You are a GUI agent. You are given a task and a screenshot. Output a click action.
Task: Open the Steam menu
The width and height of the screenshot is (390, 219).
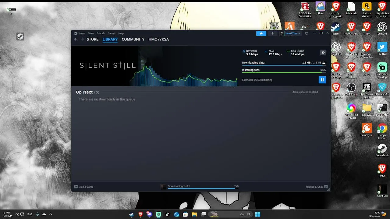[80, 33]
